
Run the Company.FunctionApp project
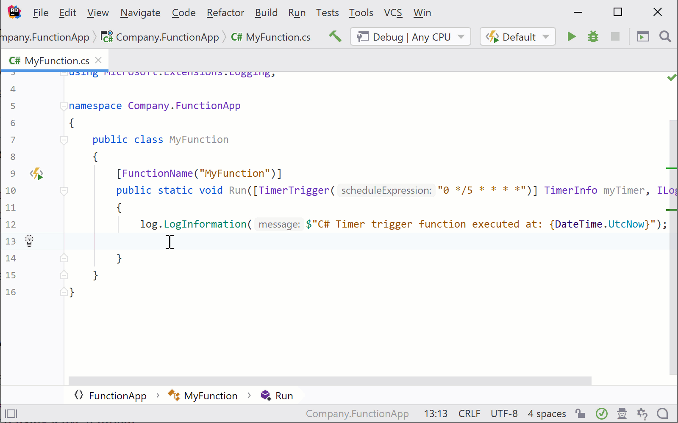(x=571, y=36)
